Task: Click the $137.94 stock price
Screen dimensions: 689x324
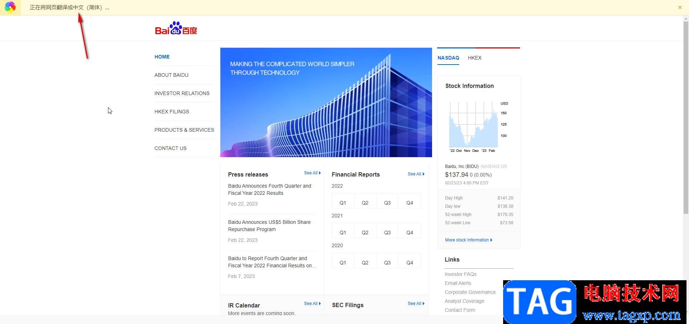Action: pos(456,175)
